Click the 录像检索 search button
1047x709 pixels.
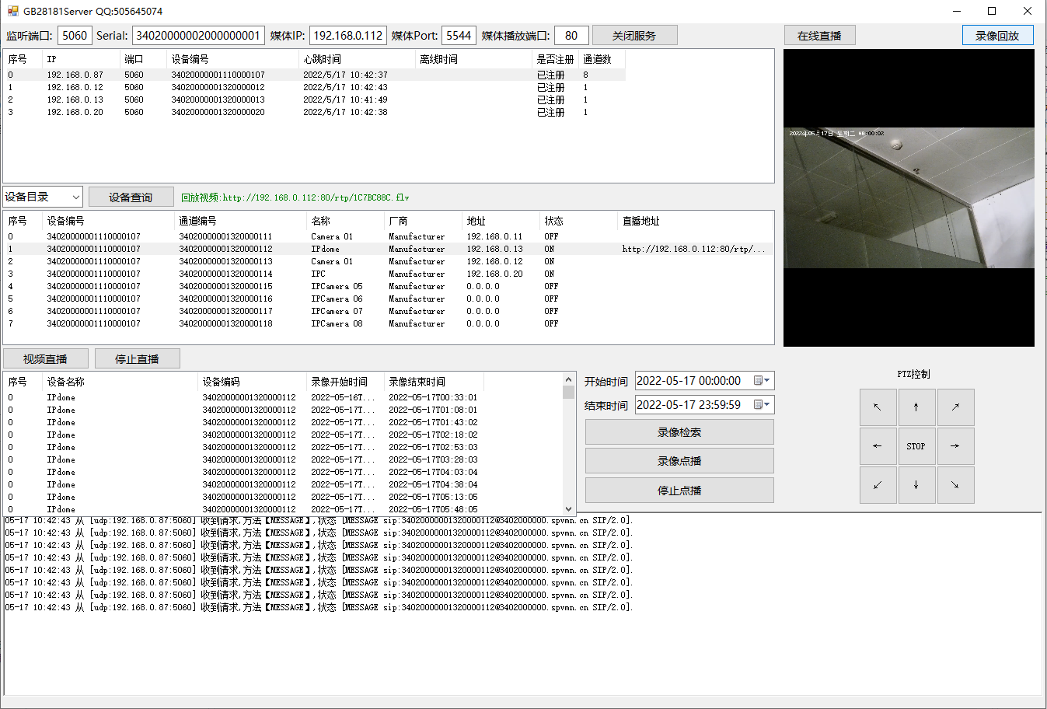[679, 431]
